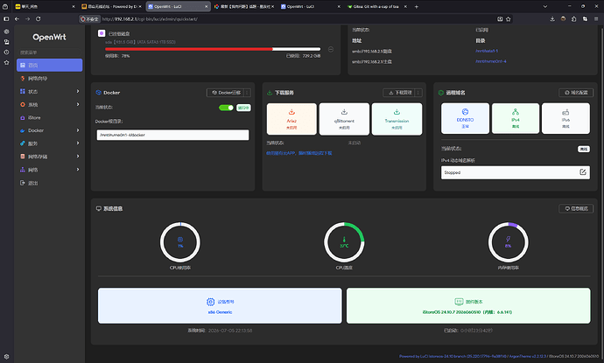604x363 pixels.
Task: Focus the Docker root directory field
Action: [x=172, y=135]
